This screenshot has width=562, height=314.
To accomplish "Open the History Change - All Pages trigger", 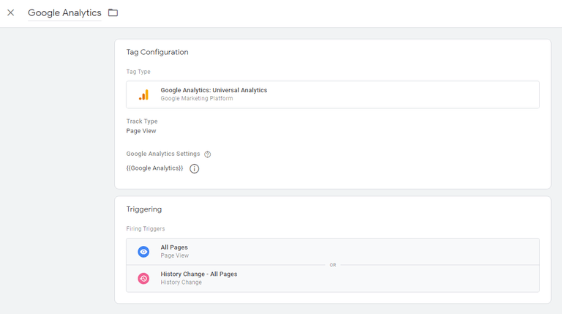I will 333,279.
